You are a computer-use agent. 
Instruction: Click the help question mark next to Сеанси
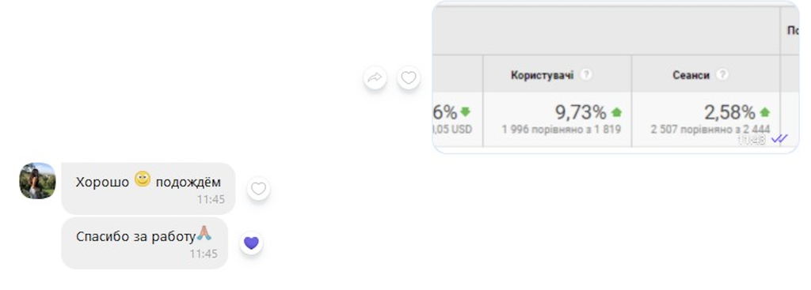(722, 75)
